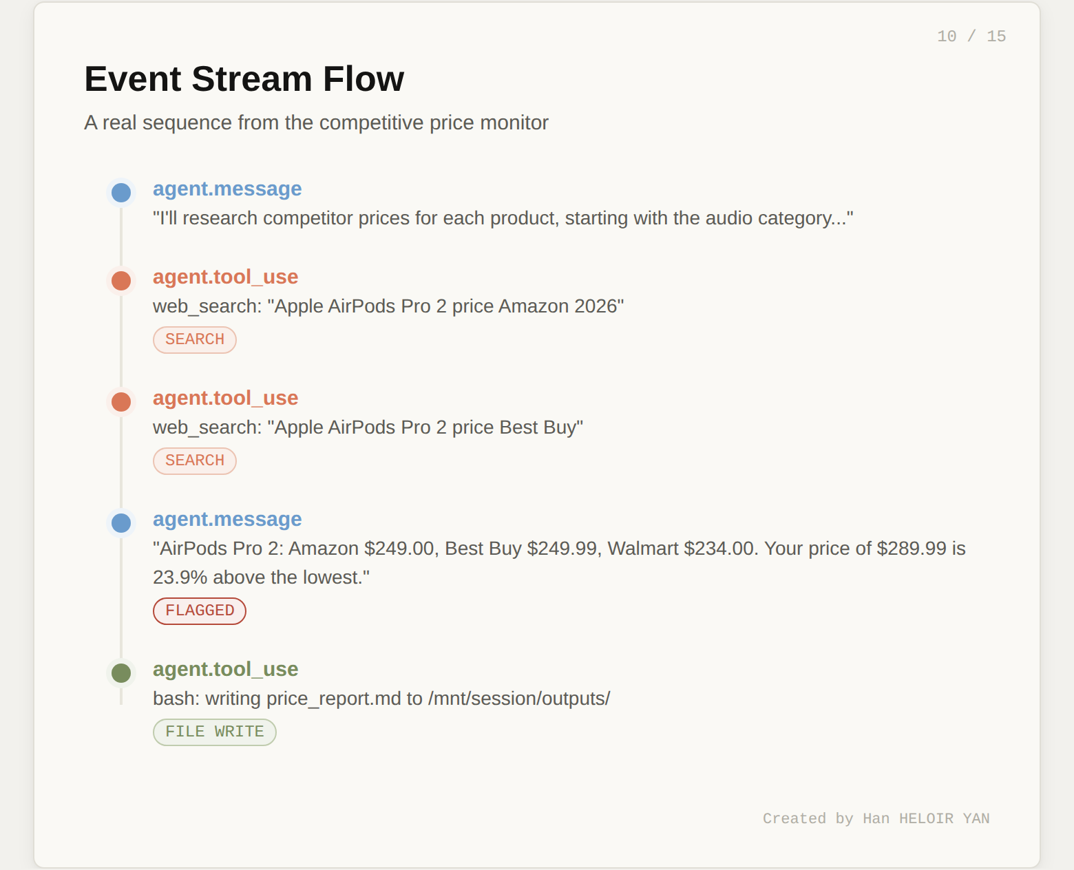This screenshot has height=870, width=1074.
Task: Select the FILE WRITE badge
Action: 214,732
